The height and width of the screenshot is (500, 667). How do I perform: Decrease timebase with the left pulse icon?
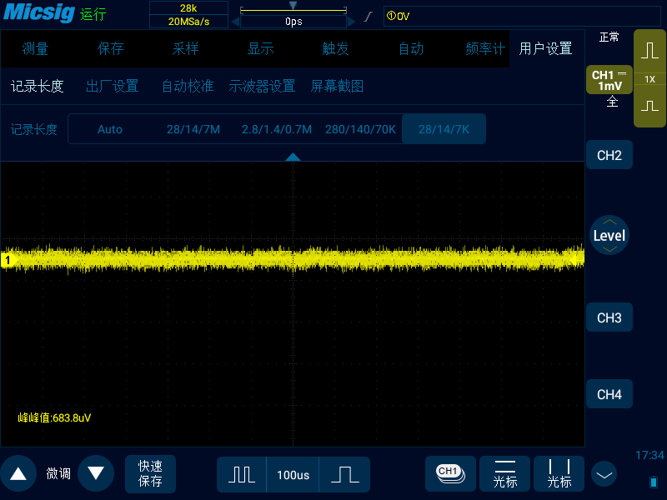(241, 473)
